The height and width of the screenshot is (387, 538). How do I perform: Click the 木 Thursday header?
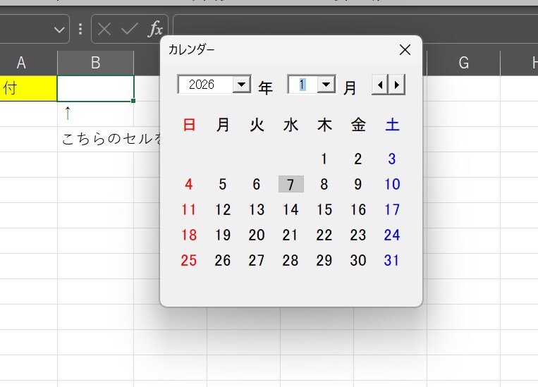pos(324,125)
